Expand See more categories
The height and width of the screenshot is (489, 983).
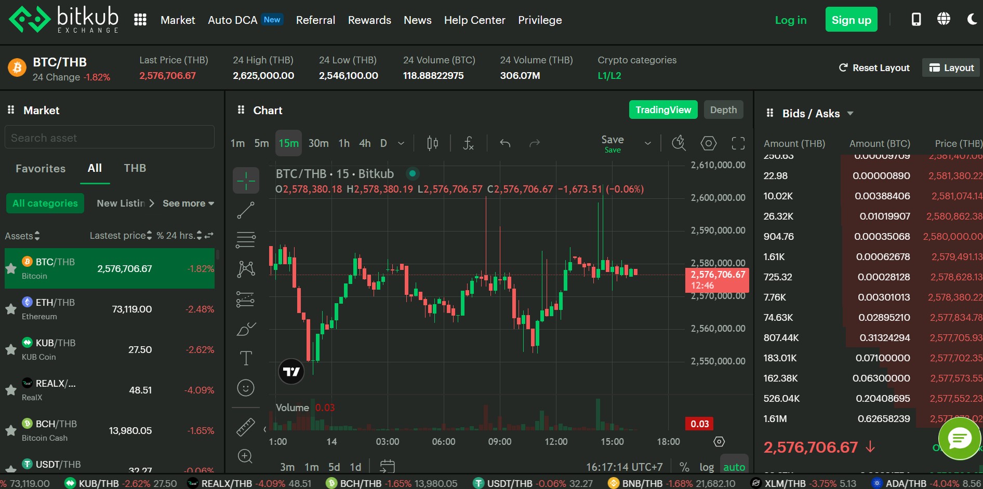click(189, 203)
